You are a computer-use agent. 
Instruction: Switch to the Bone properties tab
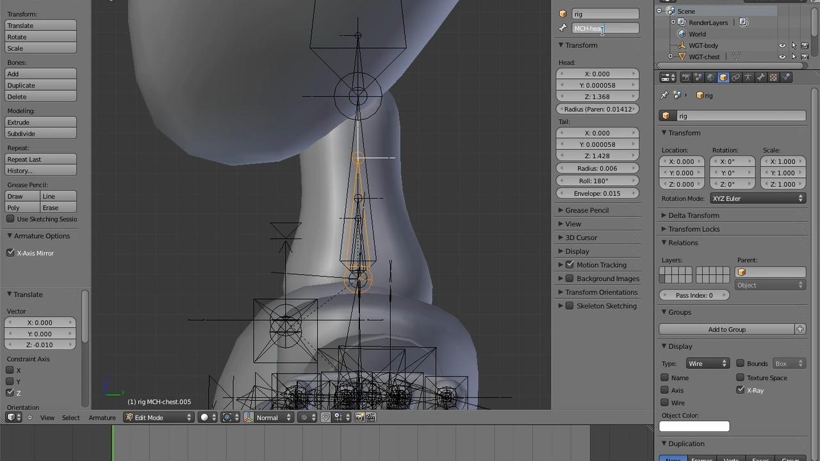click(x=761, y=77)
